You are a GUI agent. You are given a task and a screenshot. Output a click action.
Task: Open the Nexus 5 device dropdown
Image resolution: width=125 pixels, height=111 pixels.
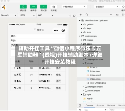pyautogui.click(x=9, y=15)
